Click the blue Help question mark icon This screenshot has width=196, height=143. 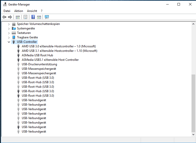33,17
